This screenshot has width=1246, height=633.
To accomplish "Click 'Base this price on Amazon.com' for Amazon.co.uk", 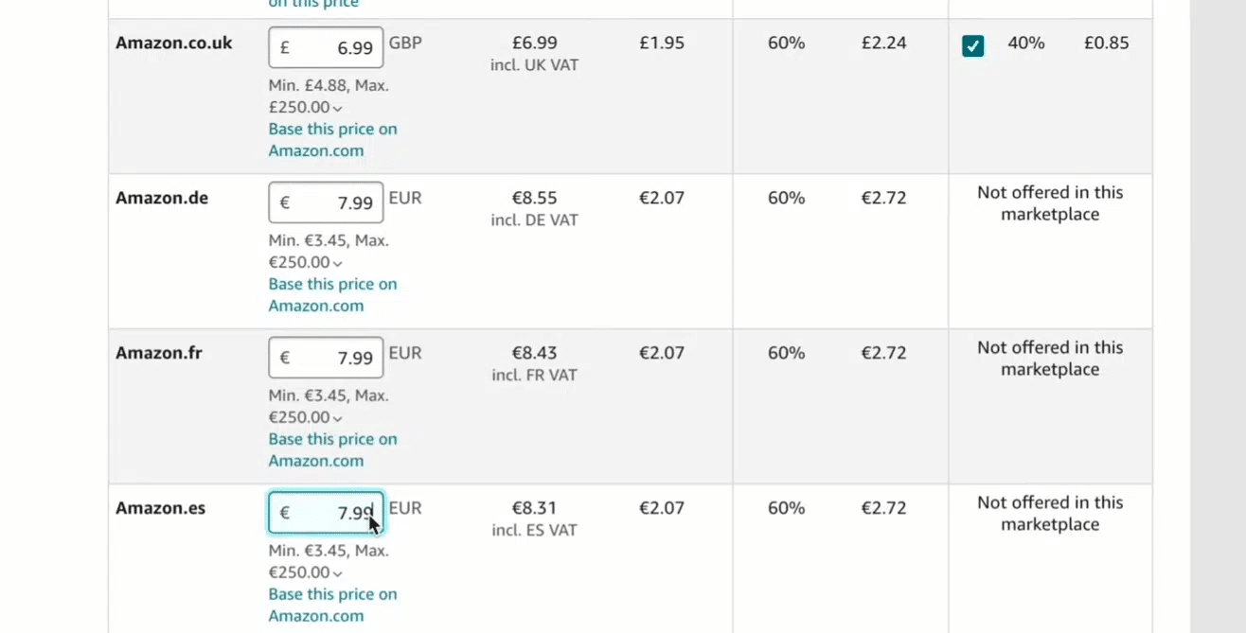I will click(332, 139).
